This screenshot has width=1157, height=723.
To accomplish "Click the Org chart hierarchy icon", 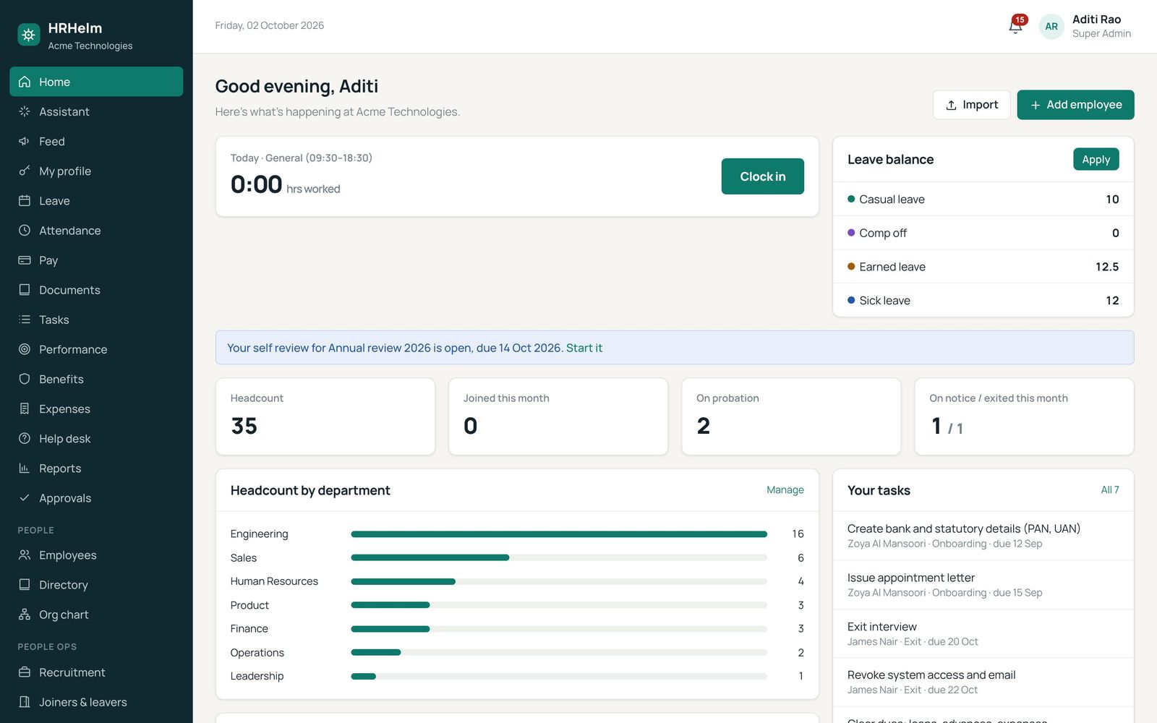I will [25, 615].
